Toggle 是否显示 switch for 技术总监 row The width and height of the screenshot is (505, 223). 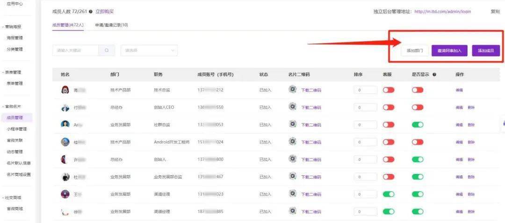418,90
